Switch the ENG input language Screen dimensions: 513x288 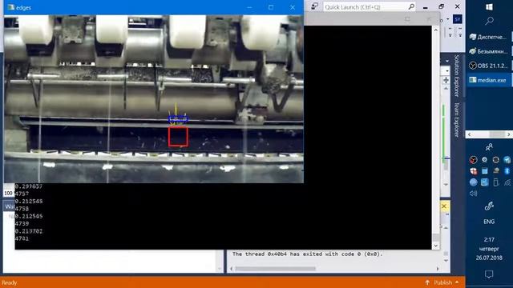[x=489, y=222]
